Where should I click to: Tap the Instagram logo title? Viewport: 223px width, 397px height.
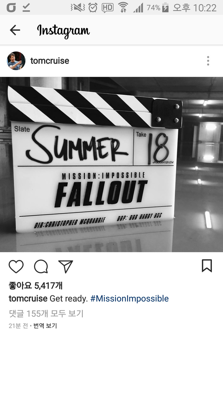pyautogui.click(x=64, y=31)
